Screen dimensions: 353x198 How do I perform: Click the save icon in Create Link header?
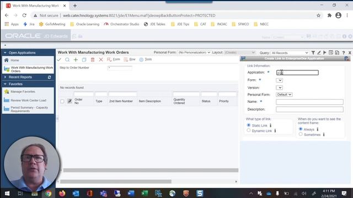tap(243, 59)
